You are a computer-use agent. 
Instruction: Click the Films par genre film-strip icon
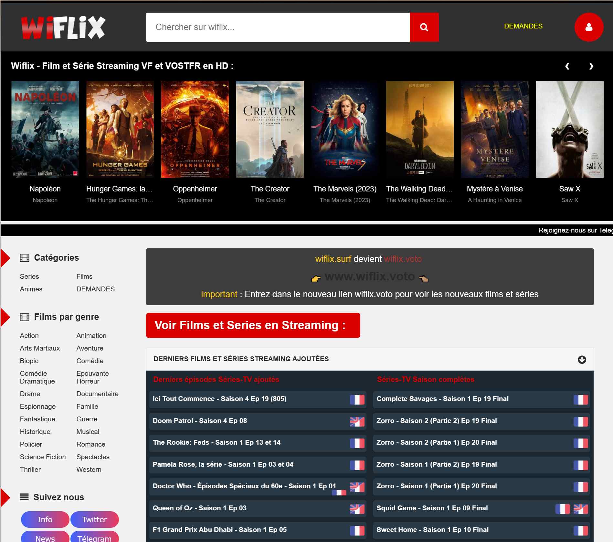25,317
